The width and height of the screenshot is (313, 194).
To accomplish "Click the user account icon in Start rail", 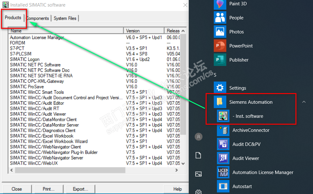I will click(x=198, y=137).
